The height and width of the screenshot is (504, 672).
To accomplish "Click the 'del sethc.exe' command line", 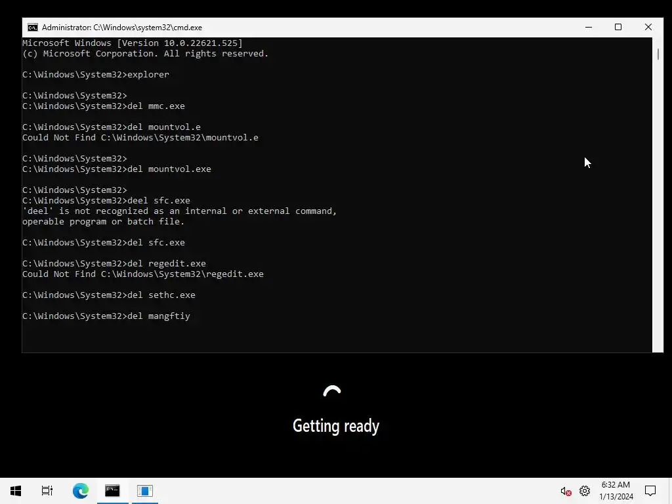I will (x=109, y=295).
